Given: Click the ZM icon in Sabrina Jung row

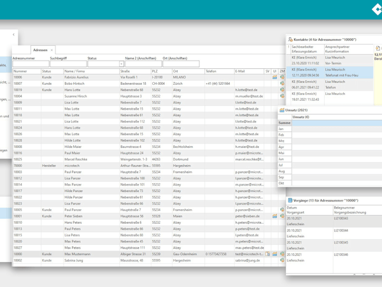Looking at the screenshot, I should [282, 261].
